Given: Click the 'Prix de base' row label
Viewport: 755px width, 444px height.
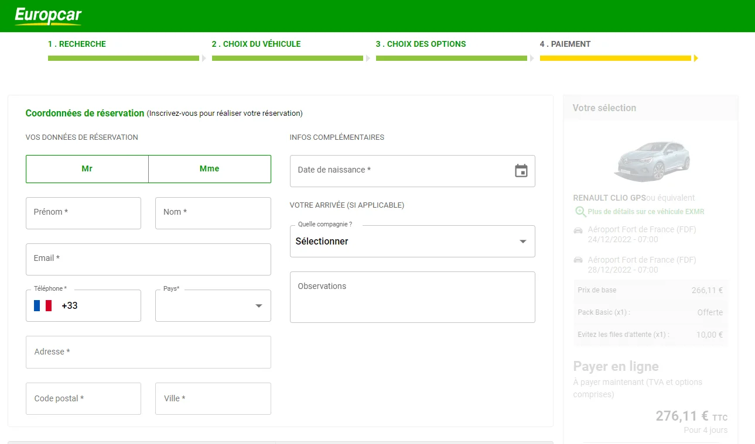Looking at the screenshot, I should click(597, 290).
